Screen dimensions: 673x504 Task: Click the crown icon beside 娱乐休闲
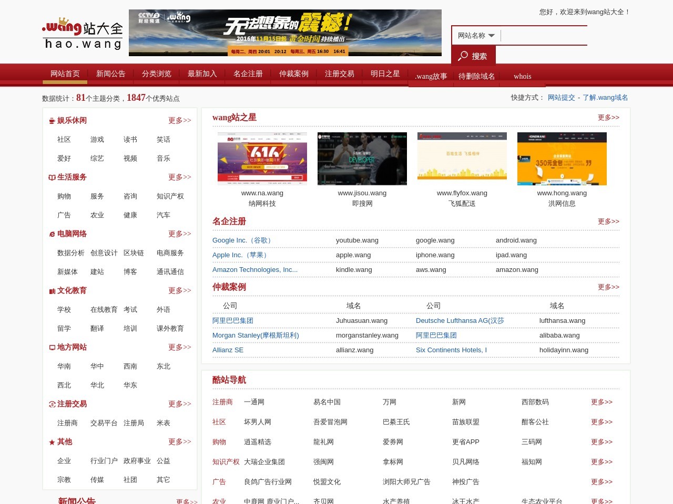tap(51, 120)
